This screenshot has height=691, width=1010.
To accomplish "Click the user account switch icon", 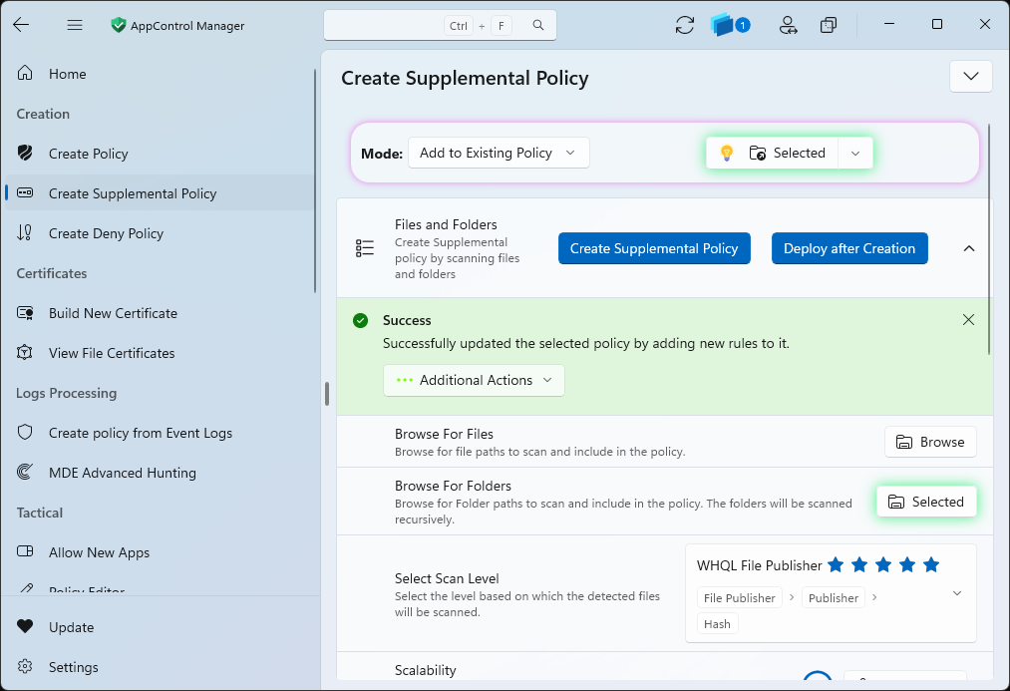I will click(788, 25).
